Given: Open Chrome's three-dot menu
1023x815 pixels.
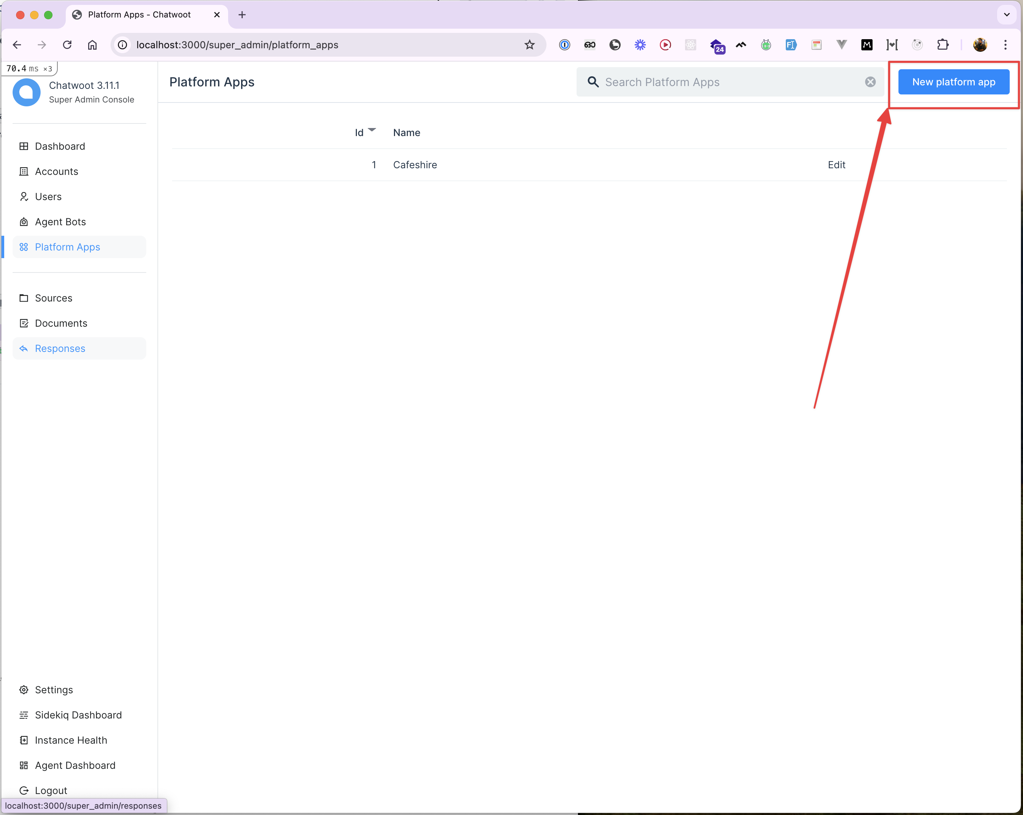Looking at the screenshot, I should coord(1005,44).
